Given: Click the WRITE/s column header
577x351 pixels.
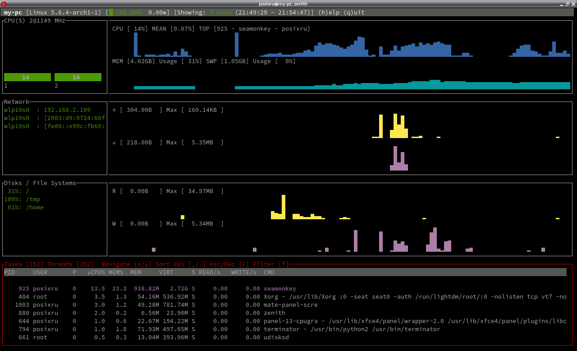Looking at the screenshot, I should click(244, 272).
